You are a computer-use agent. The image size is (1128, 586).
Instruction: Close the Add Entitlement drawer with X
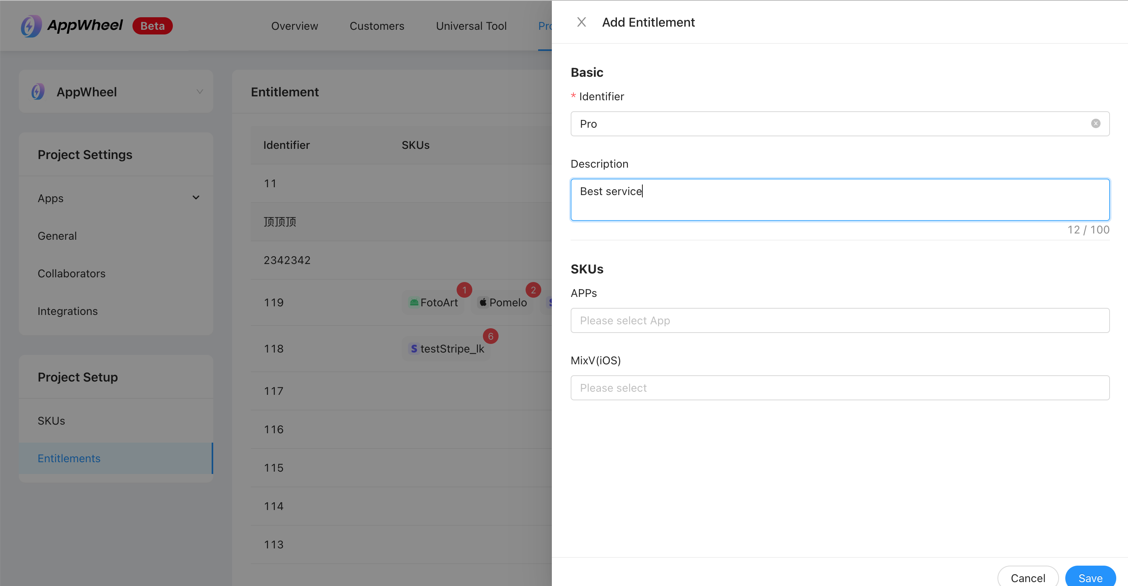tap(581, 22)
